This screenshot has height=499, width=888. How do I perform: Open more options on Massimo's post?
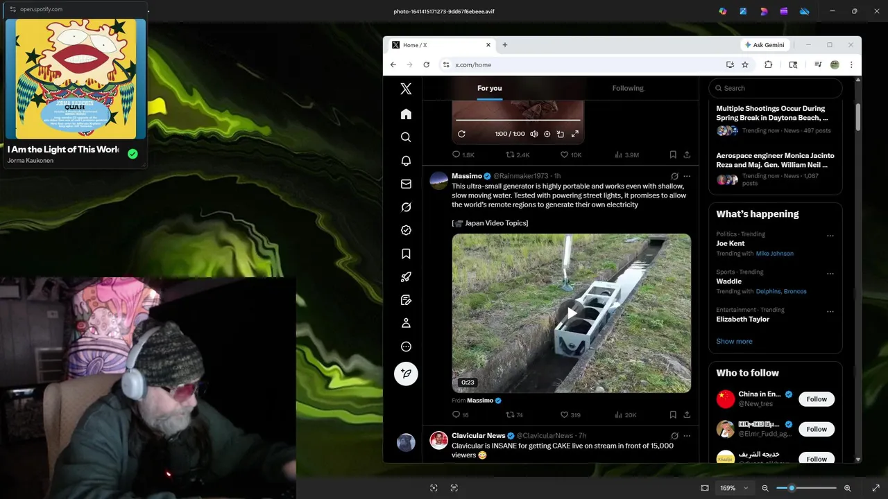coord(687,176)
